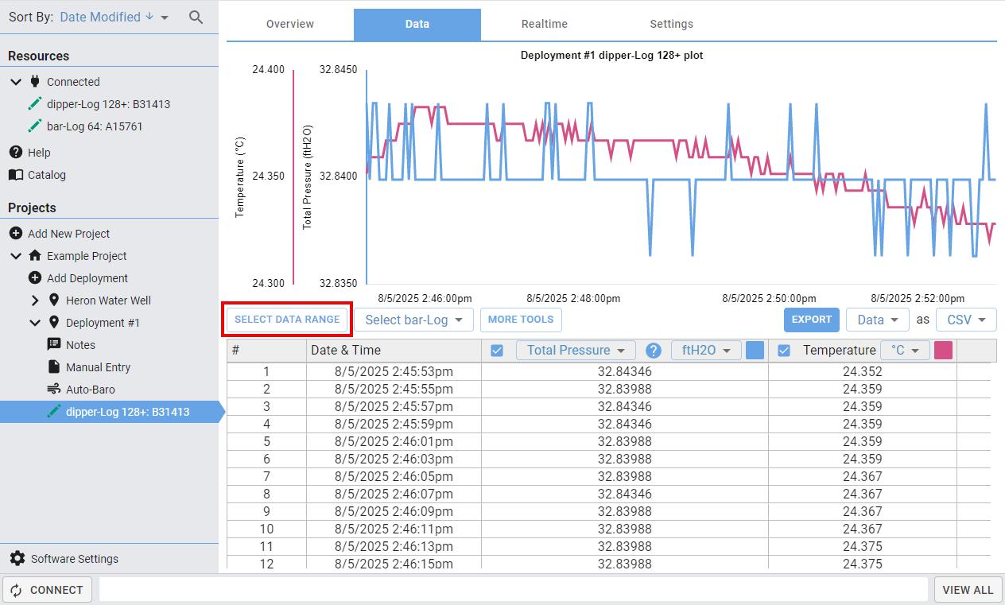This screenshot has height=605, width=1005.
Task: Click the Date & Time column header
Action: (394, 350)
